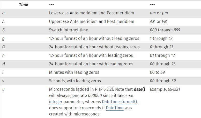Click the Time section header cell
The width and height of the screenshot is (201, 118).
tap(24, 5)
